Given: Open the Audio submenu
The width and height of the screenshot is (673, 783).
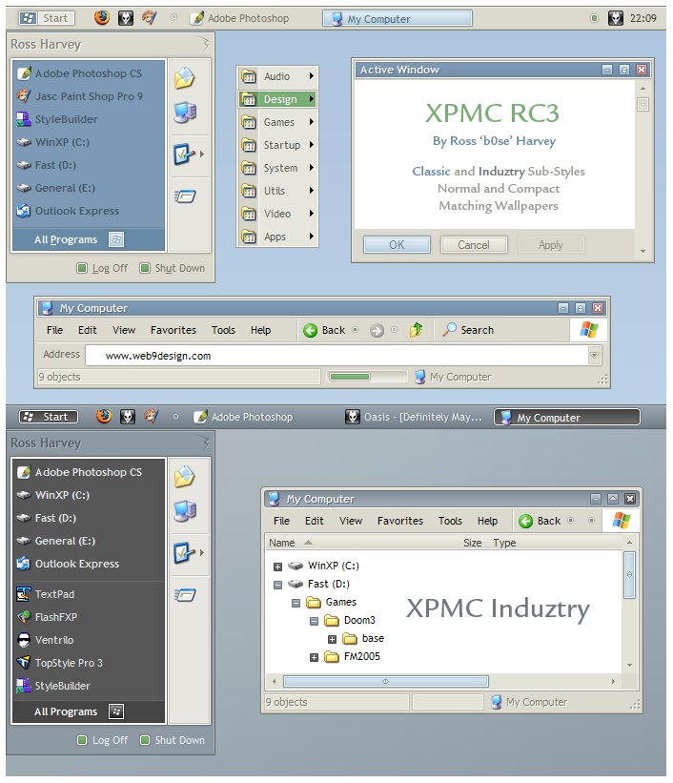Looking at the screenshot, I should (x=277, y=76).
